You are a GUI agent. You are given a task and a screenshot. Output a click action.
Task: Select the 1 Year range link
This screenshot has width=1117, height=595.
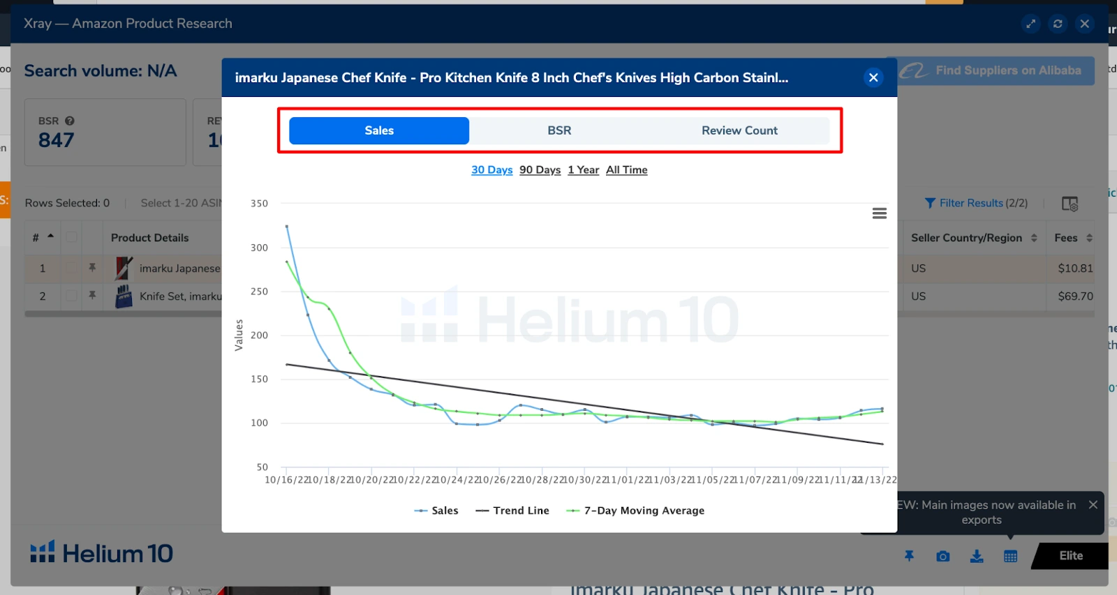(x=584, y=170)
